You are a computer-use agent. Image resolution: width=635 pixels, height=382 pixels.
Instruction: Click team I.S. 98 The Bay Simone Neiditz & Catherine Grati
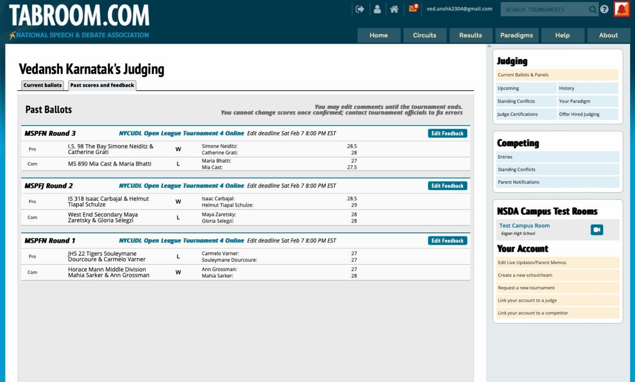coord(111,149)
